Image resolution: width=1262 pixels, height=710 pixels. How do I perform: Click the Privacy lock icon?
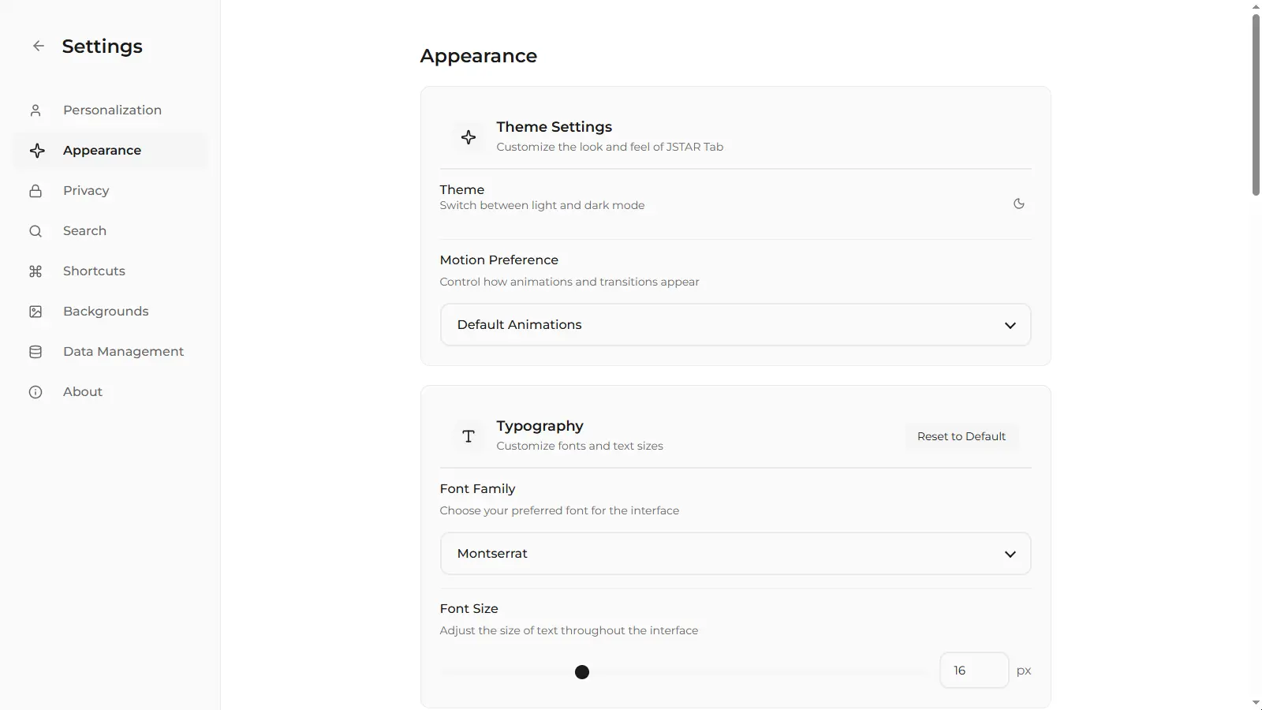click(35, 191)
